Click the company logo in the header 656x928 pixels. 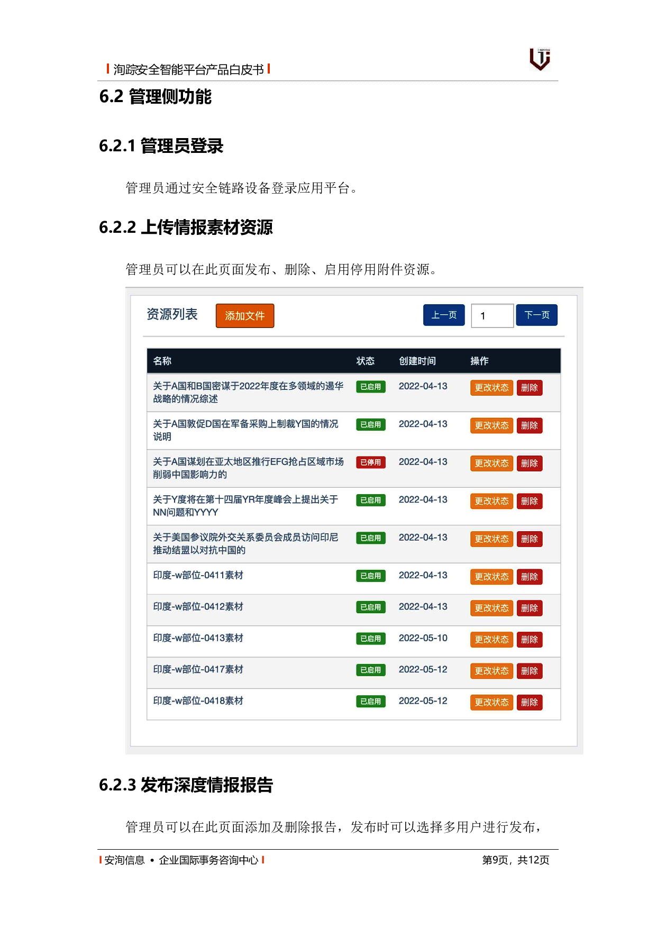click(540, 59)
